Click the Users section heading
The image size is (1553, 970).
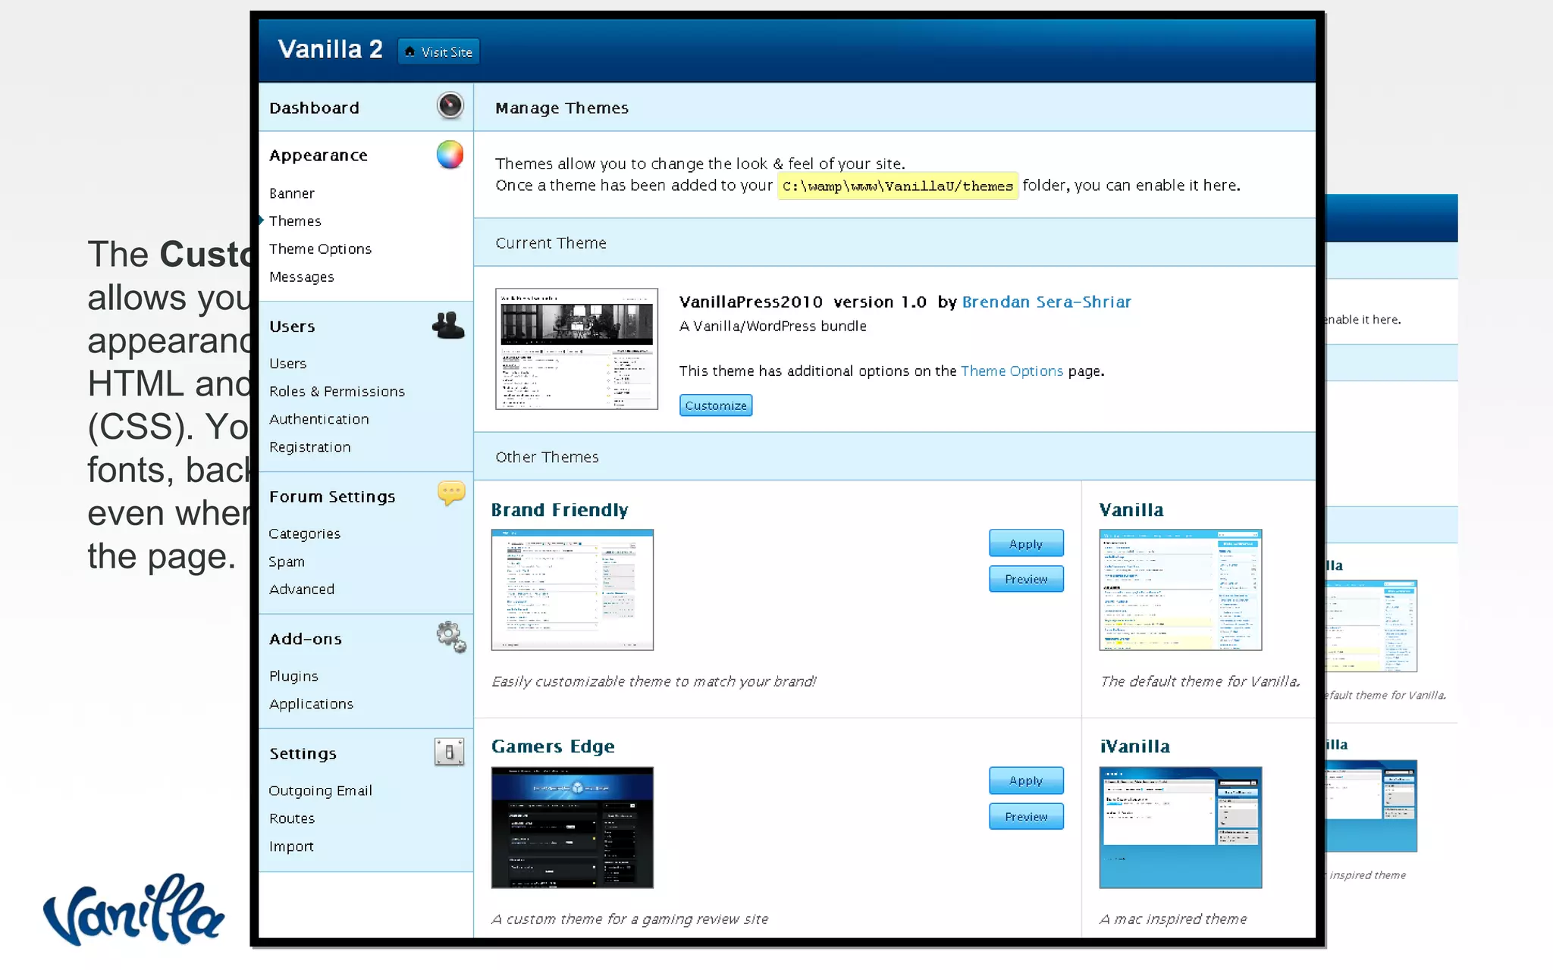[291, 327]
